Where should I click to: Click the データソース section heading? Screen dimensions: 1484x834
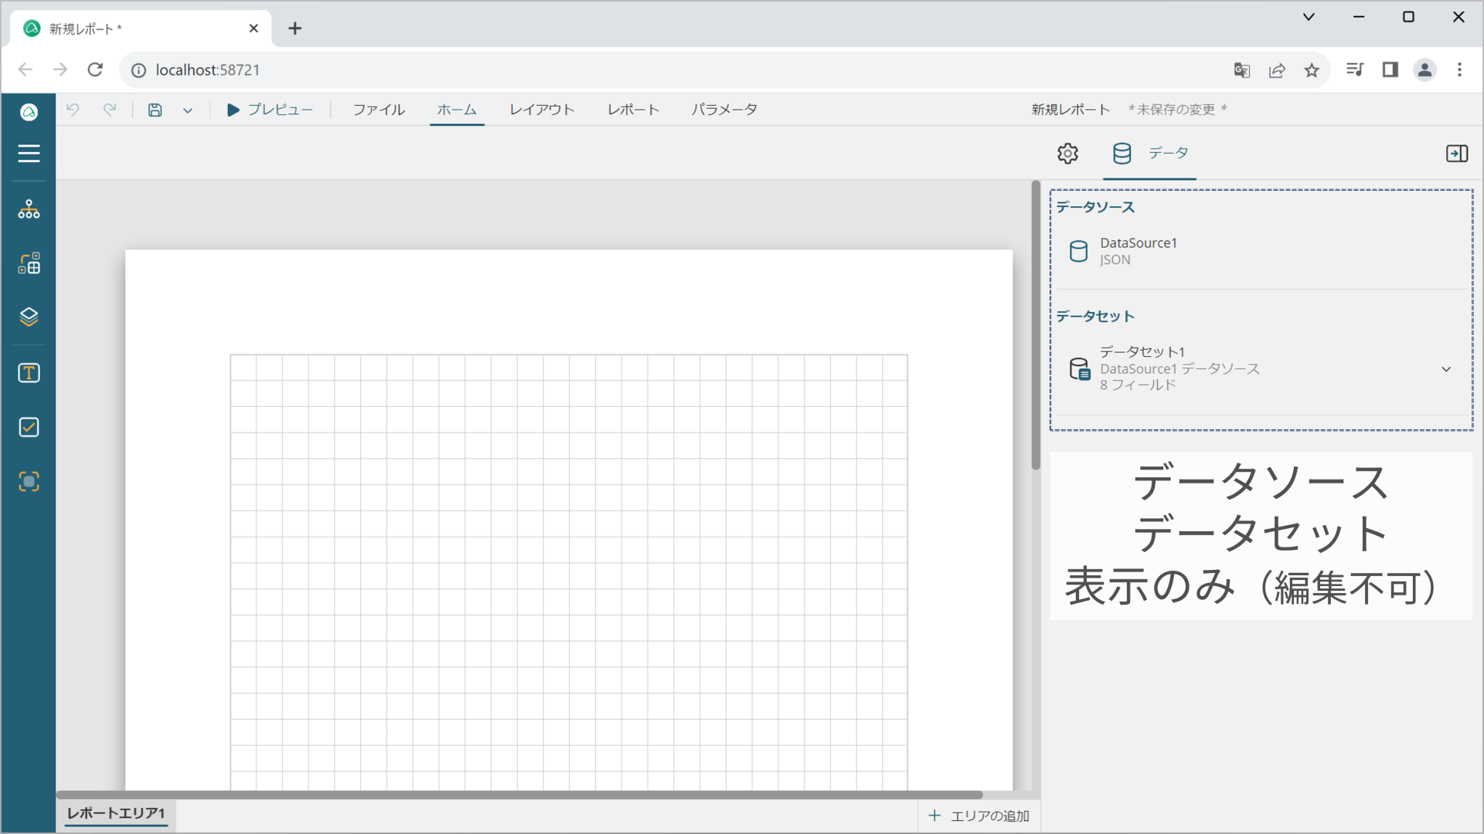(x=1095, y=207)
